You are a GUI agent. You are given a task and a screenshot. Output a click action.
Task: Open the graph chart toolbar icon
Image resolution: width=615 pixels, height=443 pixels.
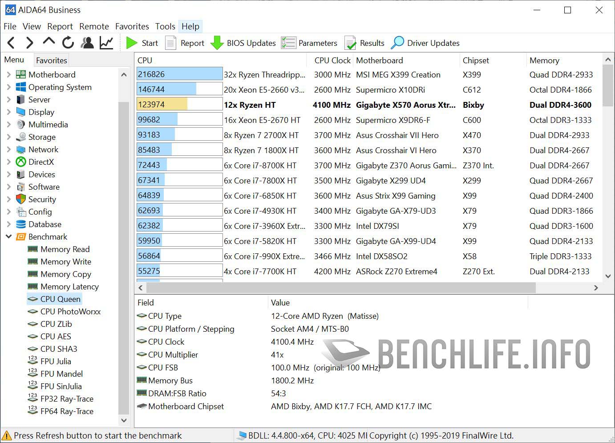pos(106,43)
